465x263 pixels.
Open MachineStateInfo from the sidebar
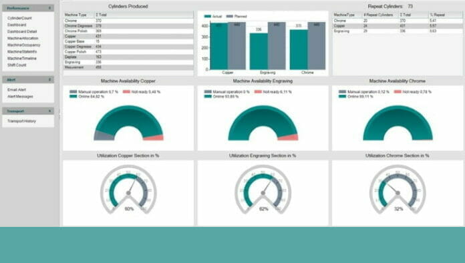coord(22,51)
